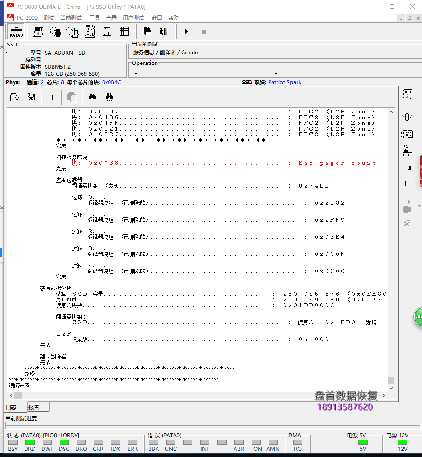Screen dimensions: 422x457
Task: Expand the right sidebar small down arrow
Action: coord(419,206)
